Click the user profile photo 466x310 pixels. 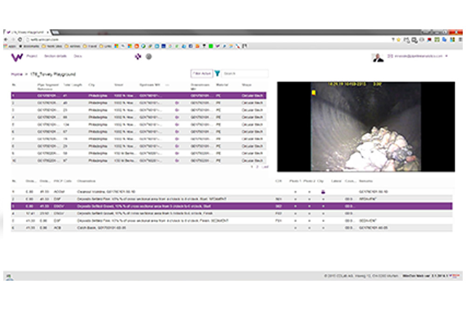tap(377, 57)
